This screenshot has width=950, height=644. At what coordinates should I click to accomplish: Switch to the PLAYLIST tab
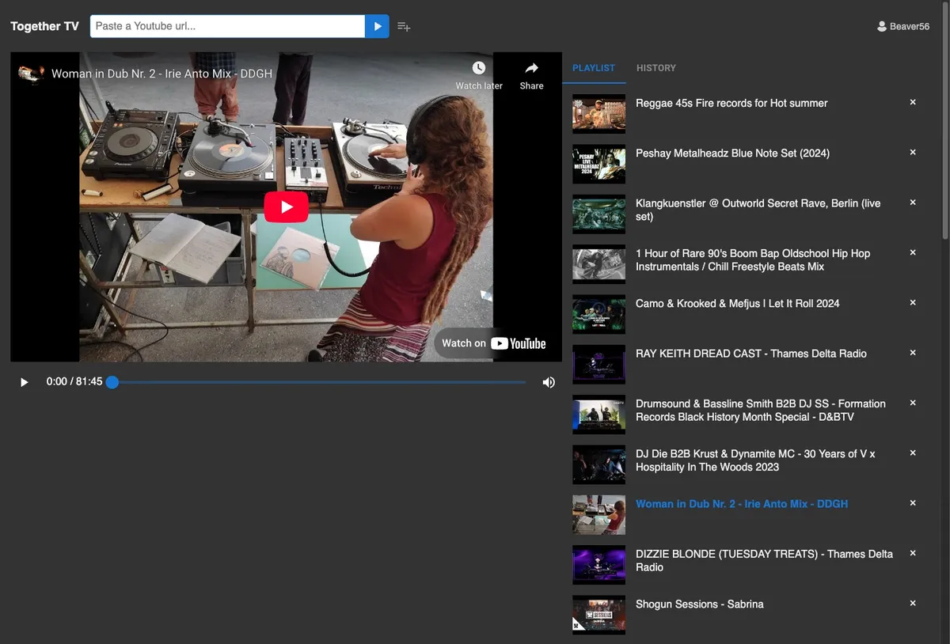594,68
